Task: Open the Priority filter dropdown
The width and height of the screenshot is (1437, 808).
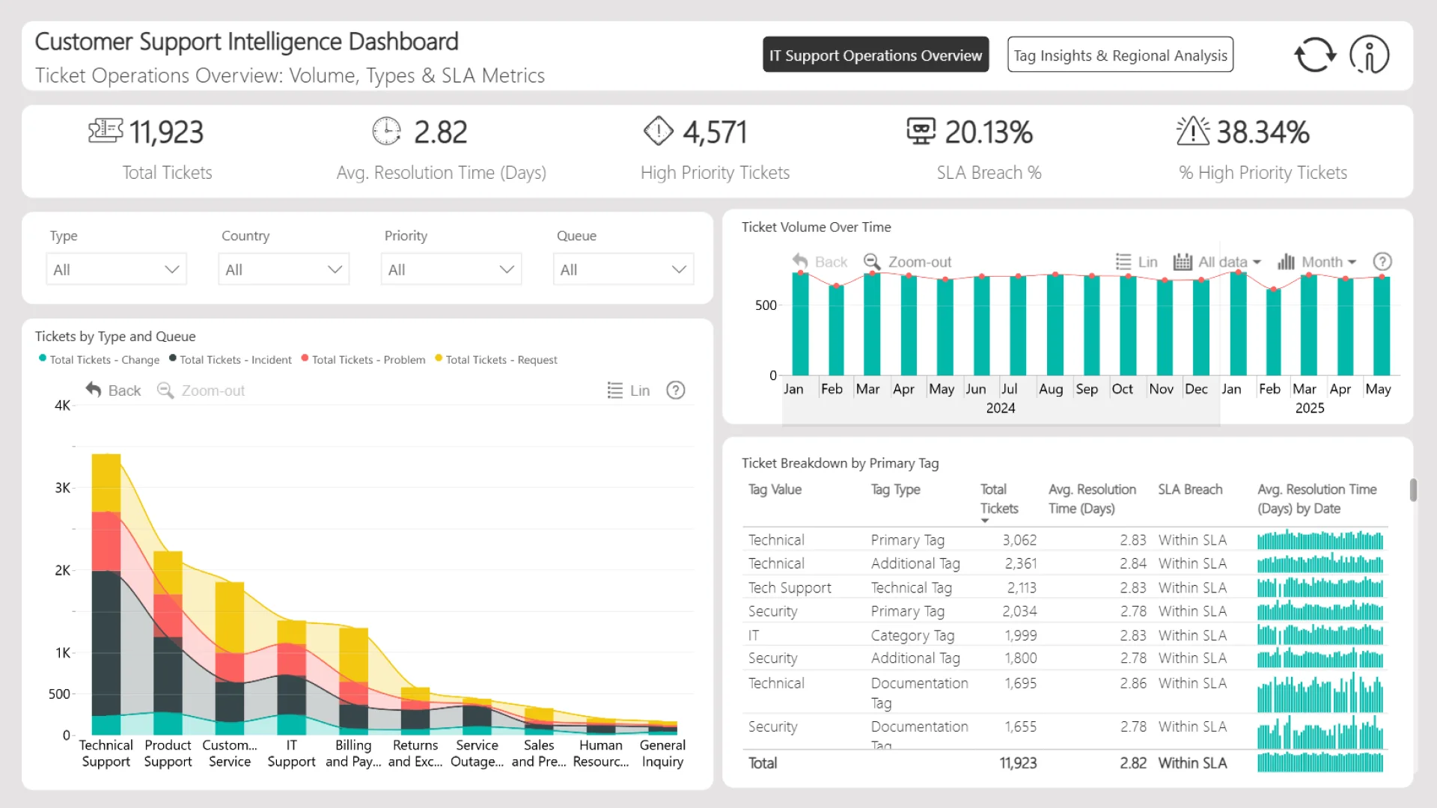Action: (451, 269)
